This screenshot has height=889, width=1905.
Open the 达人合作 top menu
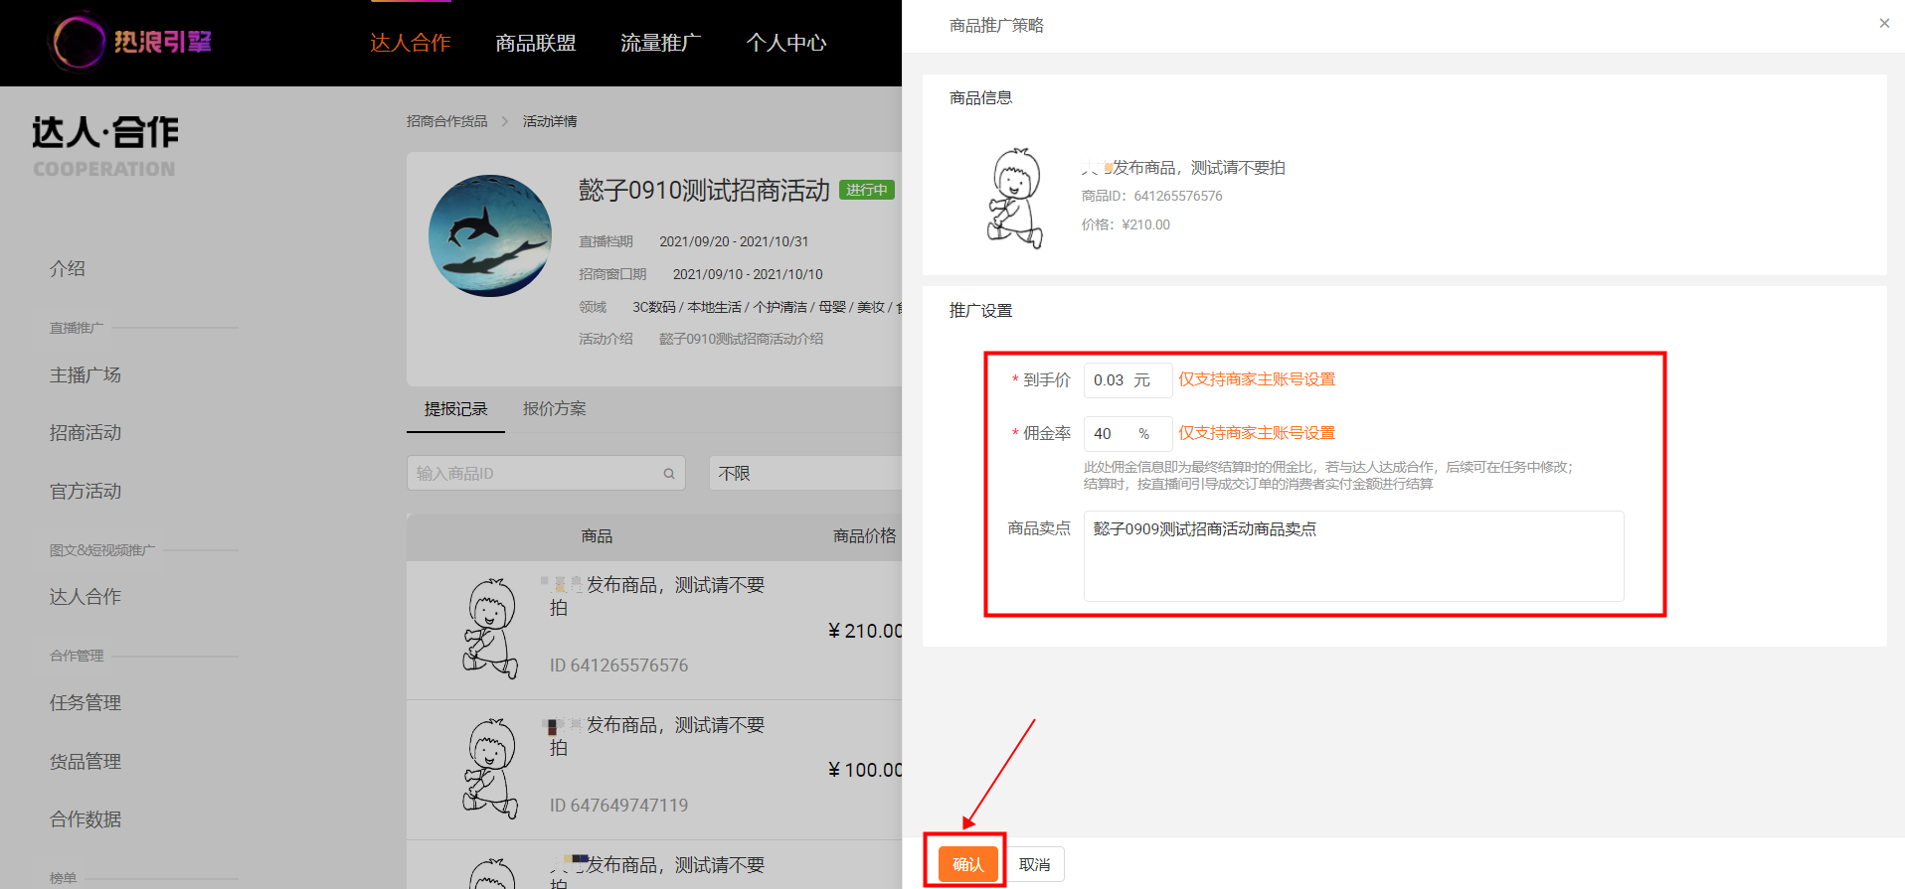[x=410, y=43]
